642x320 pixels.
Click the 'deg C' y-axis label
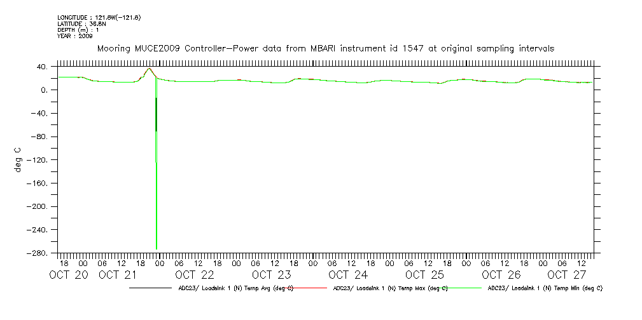(x=17, y=160)
